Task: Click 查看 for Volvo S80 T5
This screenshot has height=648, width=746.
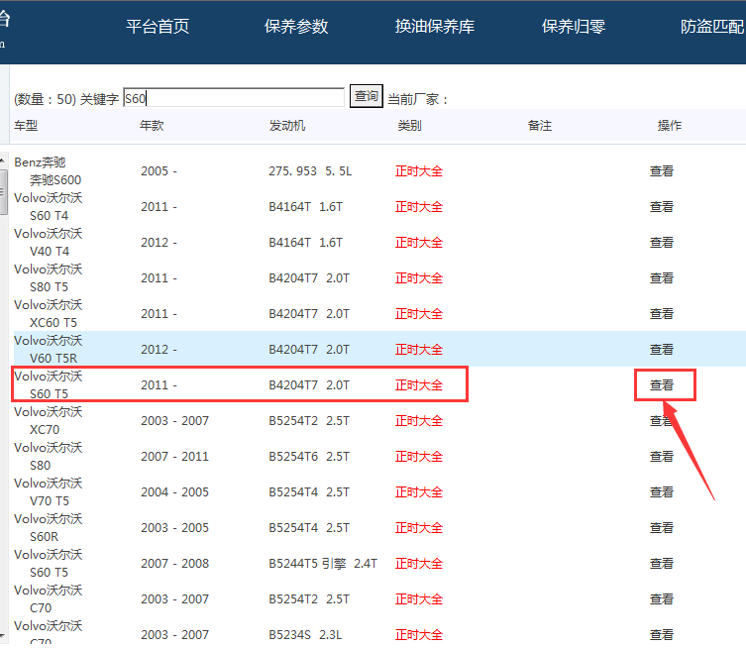Action: [x=662, y=277]
